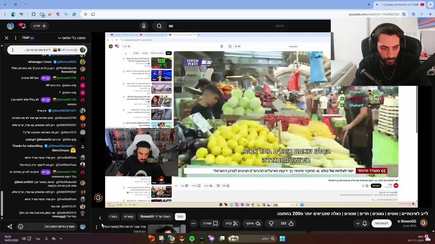Select the הכול filter chip

[x=180, y=217]
